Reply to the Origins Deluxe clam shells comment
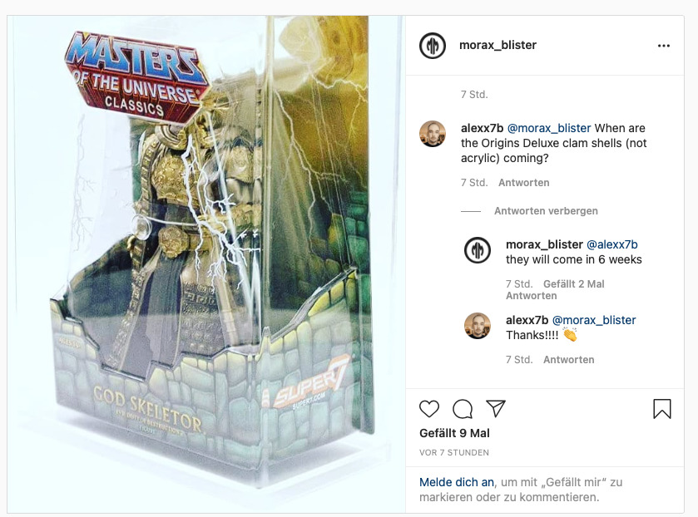The height and width of the screenshot is (517, 698). (x=523, y=182)
